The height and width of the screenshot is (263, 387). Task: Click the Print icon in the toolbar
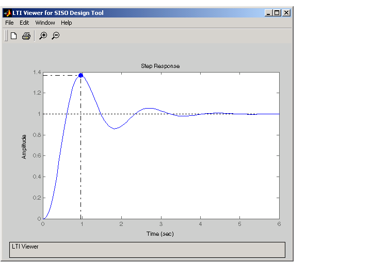(x=26, y=36)
